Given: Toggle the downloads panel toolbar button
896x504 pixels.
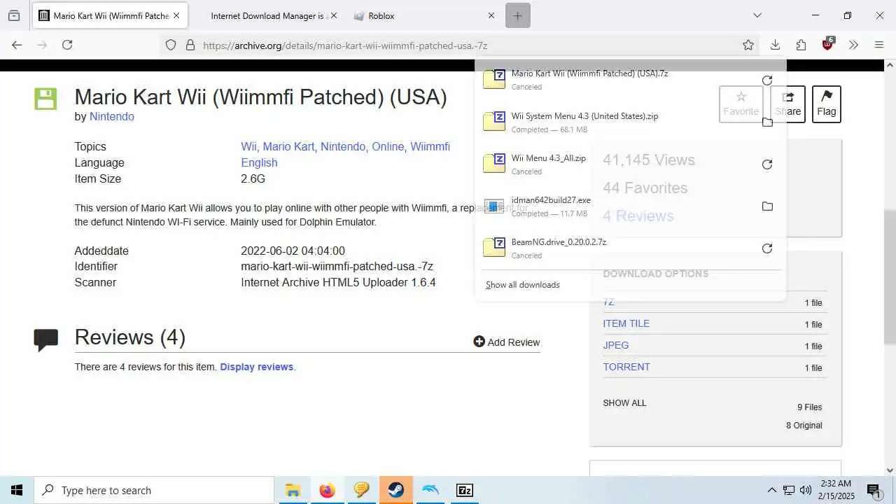Looking at the screenshot, I should coord(775,45).
